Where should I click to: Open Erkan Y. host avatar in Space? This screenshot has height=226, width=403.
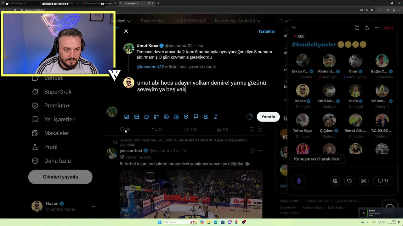303,61
